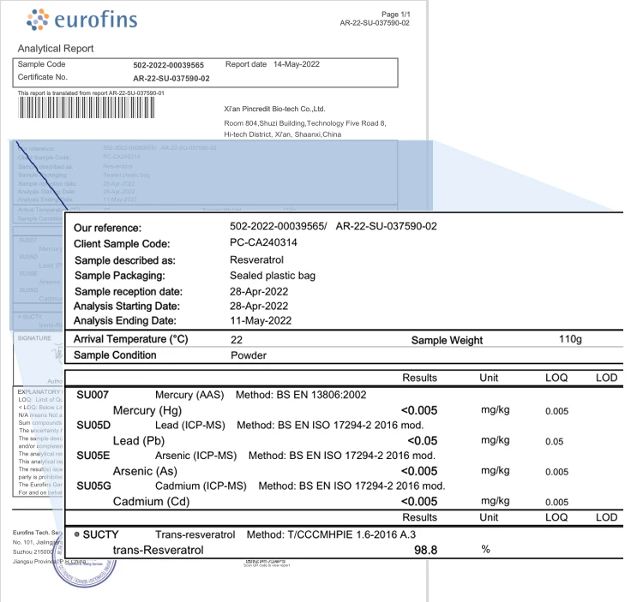Click the 'Mercury (Hg)' row label

[x=147, y=411]
